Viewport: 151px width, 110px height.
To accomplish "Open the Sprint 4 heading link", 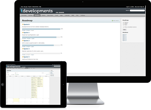I will pyautogui.click(x=26, y=57).
